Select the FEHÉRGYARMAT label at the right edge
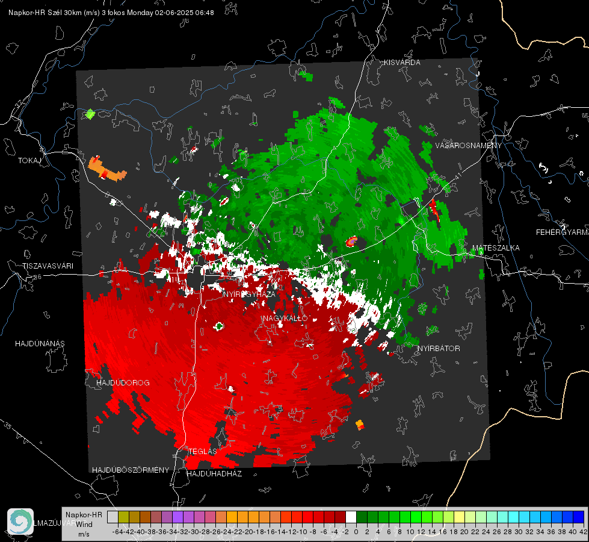 (562, 232)
